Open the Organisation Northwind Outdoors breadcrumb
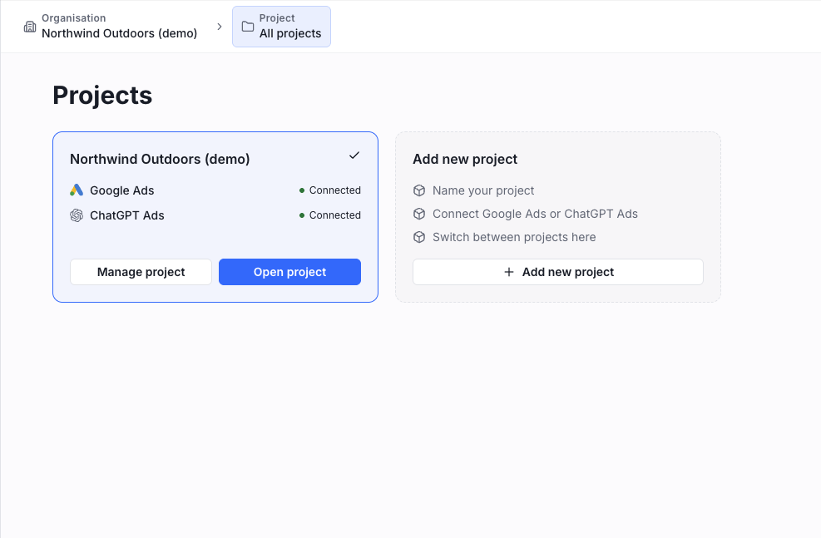 pyautogui.click(x=111, y=27)
